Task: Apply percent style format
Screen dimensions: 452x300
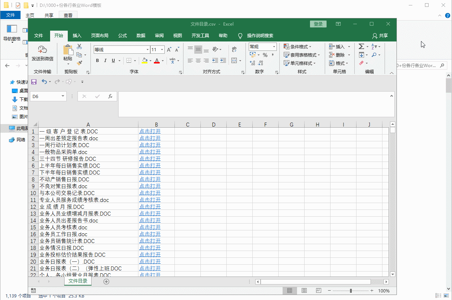Action: (x=265, y=55)
